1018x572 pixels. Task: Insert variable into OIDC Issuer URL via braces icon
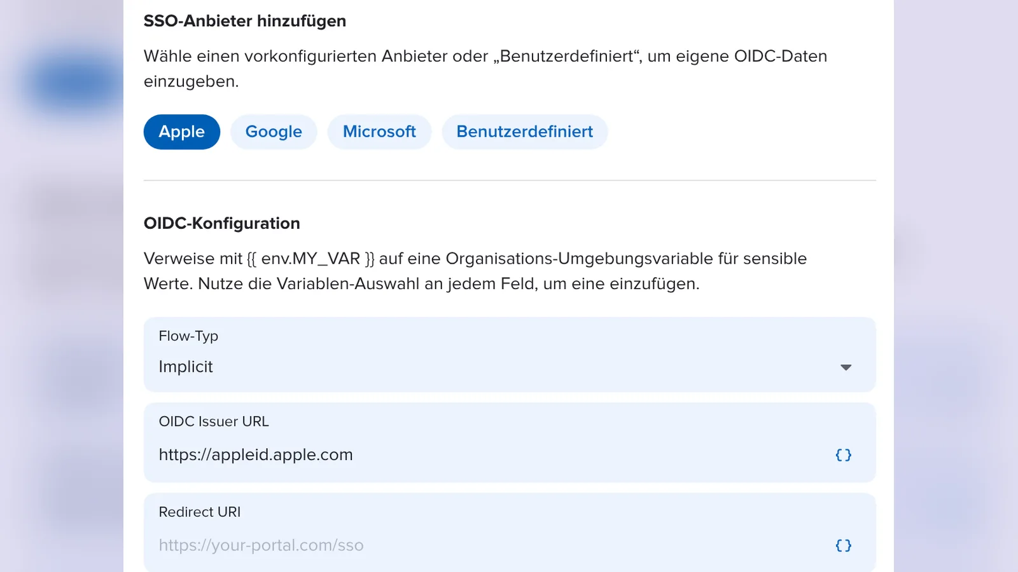pyautogui.click(x=844, y=455)
